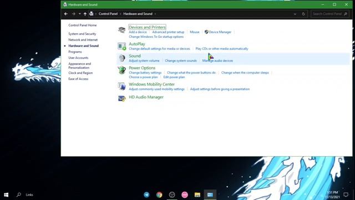Click Edit power plan

(174, 77)
